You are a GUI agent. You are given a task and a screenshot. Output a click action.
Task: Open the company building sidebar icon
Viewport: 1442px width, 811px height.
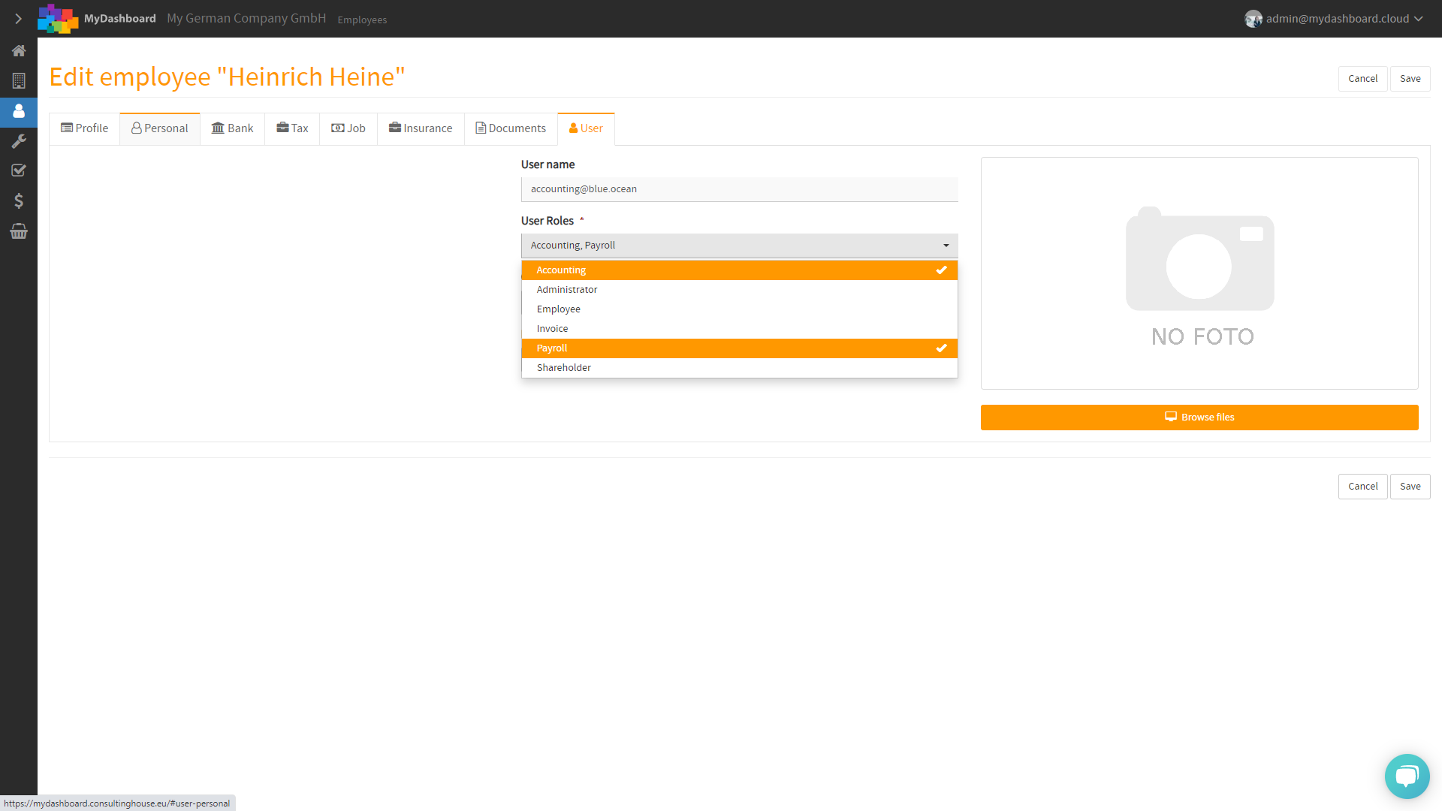pyautogui.click(x=19, y=80)
